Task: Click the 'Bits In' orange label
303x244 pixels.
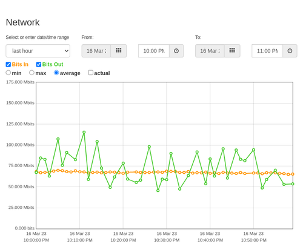Action: (x=20, y=64)
